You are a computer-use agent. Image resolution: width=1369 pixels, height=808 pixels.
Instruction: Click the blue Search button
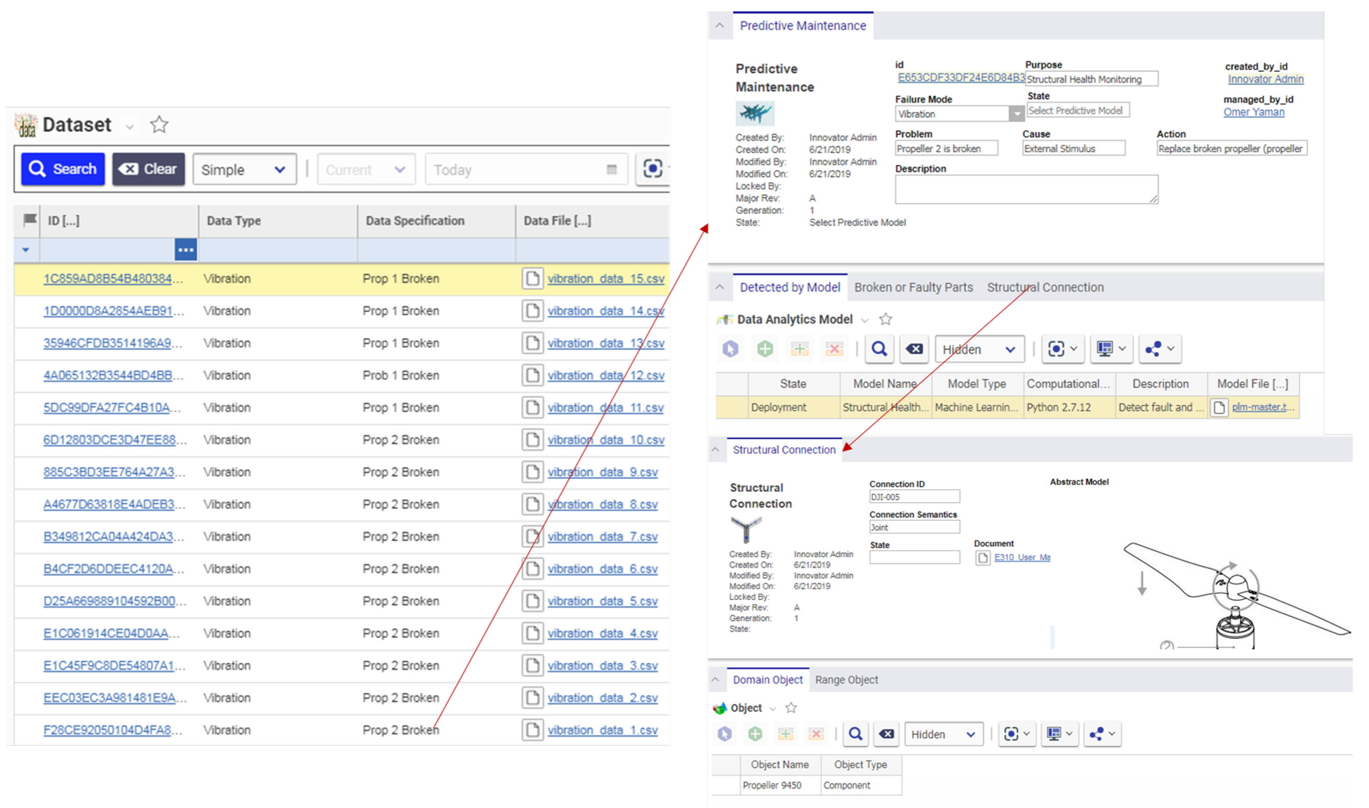tap(63, 169)
